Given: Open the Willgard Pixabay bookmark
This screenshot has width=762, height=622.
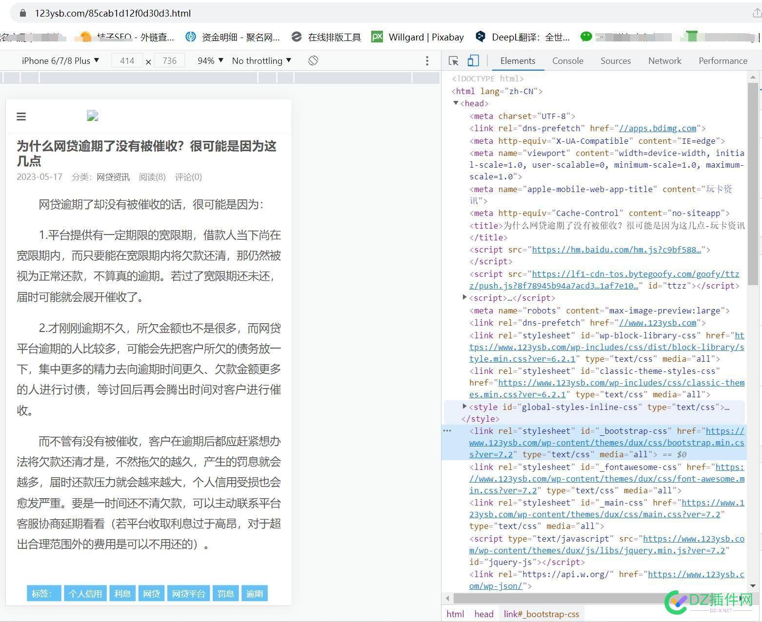Looking at the screenshot, I should pos(418,37).
